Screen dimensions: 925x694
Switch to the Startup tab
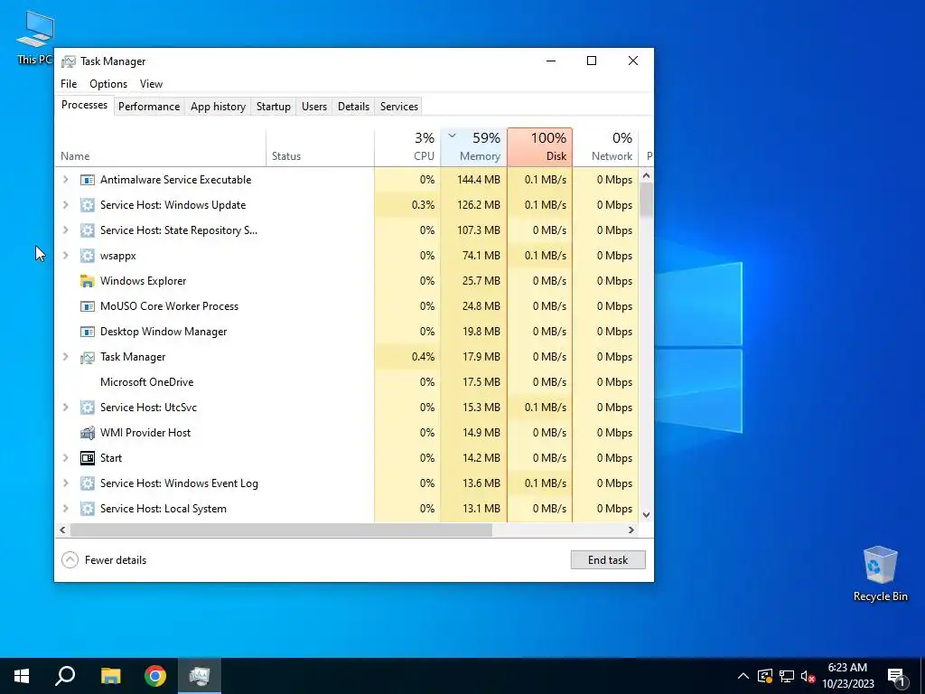[x=273, y=107]
